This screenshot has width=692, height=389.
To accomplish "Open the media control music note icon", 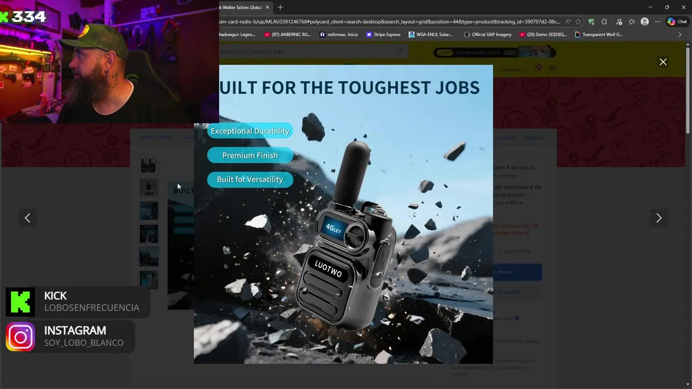I will tap(618, 22).
